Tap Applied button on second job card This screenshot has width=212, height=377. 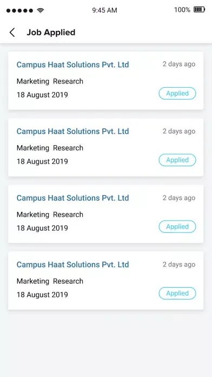pyautogui.click(x=177, y=160)
